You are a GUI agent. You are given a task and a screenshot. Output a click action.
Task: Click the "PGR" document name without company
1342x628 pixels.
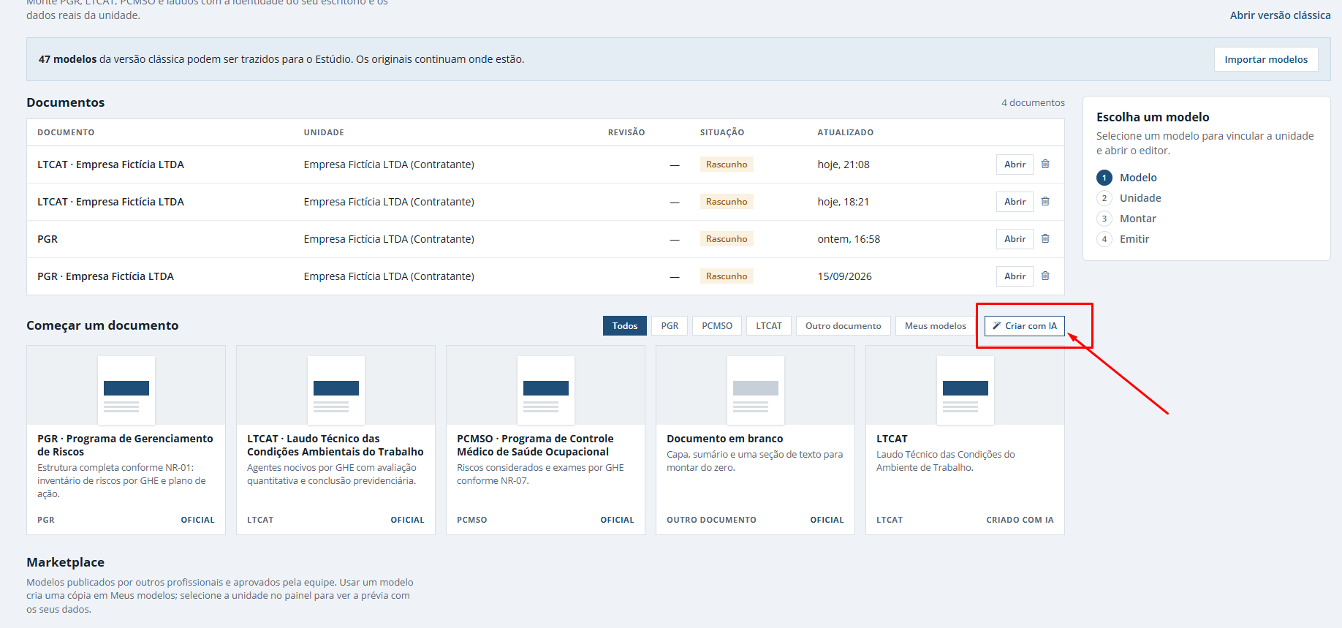point(48,239)
